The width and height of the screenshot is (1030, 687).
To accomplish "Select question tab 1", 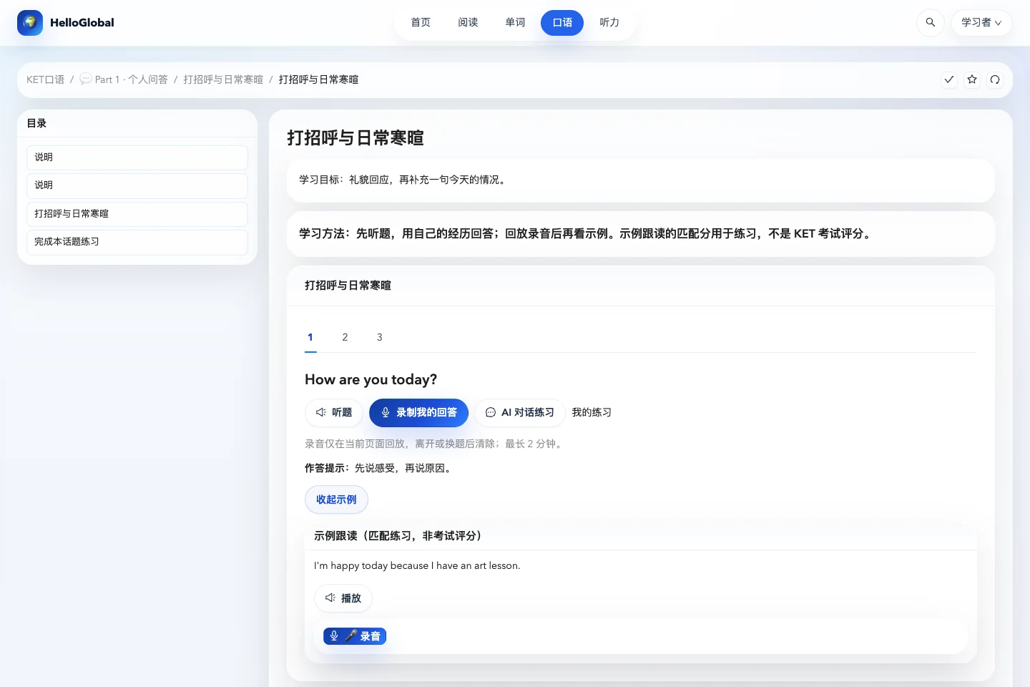I will tap(310, 337).
